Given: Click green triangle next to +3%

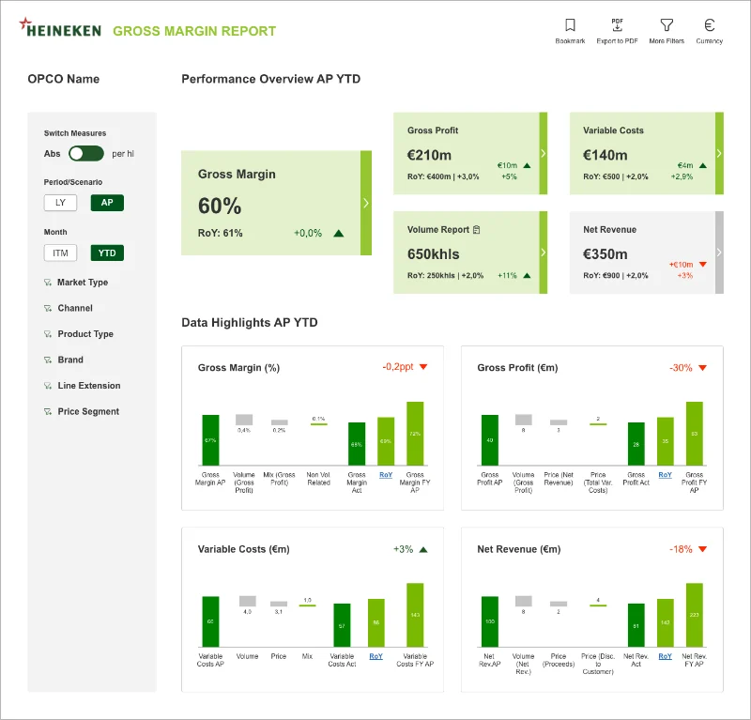Looking at the screenshot, I should [423, 549].
